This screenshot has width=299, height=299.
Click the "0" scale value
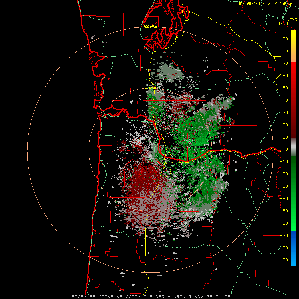(x=287, y=149)
